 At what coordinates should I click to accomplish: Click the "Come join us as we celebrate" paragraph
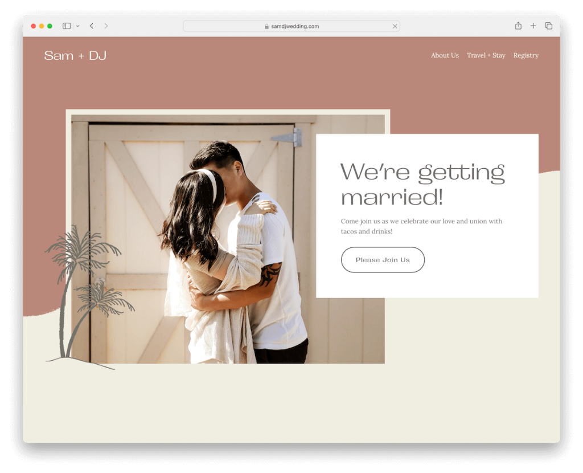click(x=421, y=226)
